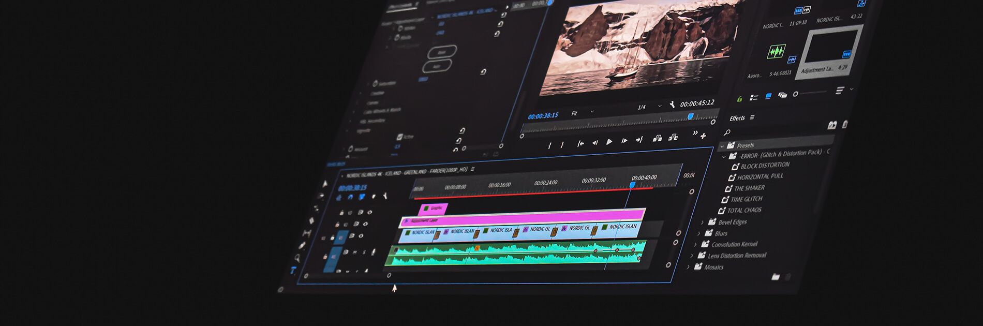Open the Effects panel menu
Screen dimensions: 983x326
pos(752,117)
